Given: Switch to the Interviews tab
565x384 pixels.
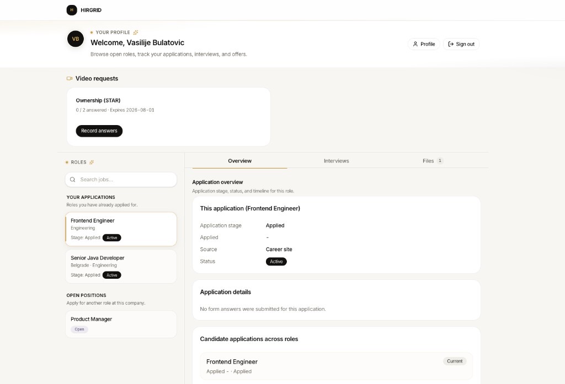Looking at the screenshot, I should (336, 161).
